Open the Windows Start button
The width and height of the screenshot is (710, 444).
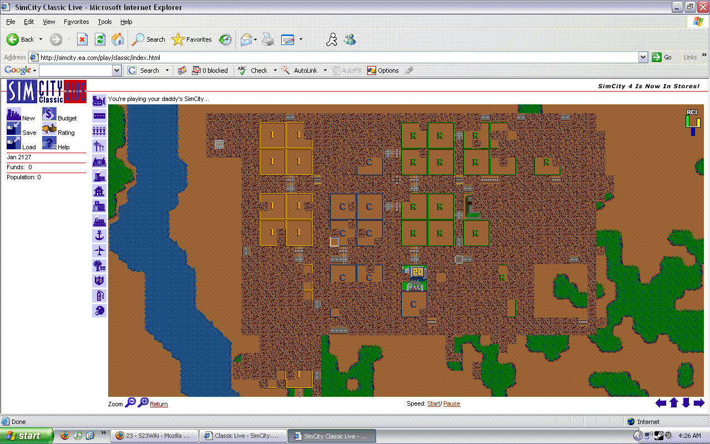(27, 436)
